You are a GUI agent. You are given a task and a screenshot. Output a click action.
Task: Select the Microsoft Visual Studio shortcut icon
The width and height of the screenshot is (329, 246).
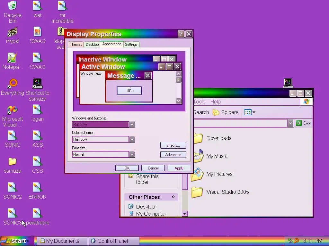(x=13, y=110)
